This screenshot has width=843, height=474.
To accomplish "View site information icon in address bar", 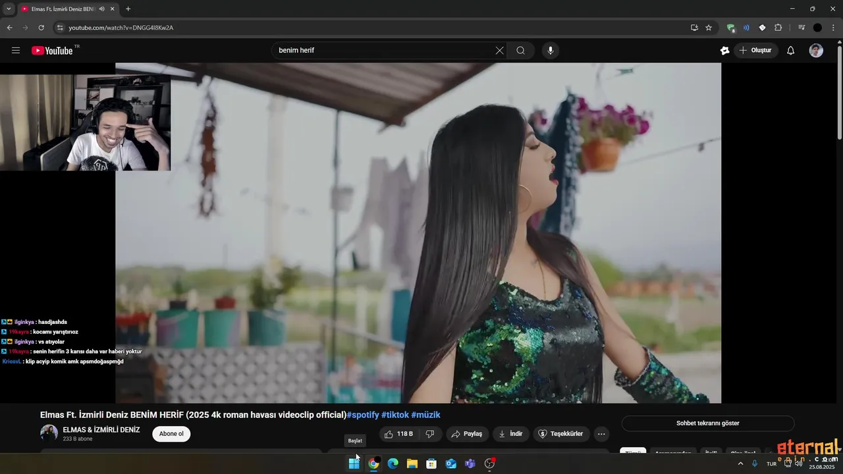I will (x=59, y=28).
